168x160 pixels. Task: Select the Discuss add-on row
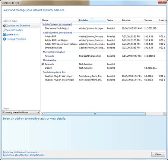[x=104, y=68]
